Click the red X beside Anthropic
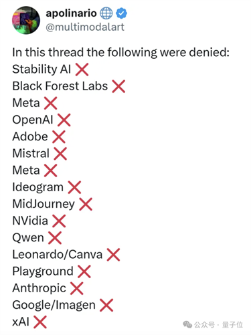 click(77, 288)
